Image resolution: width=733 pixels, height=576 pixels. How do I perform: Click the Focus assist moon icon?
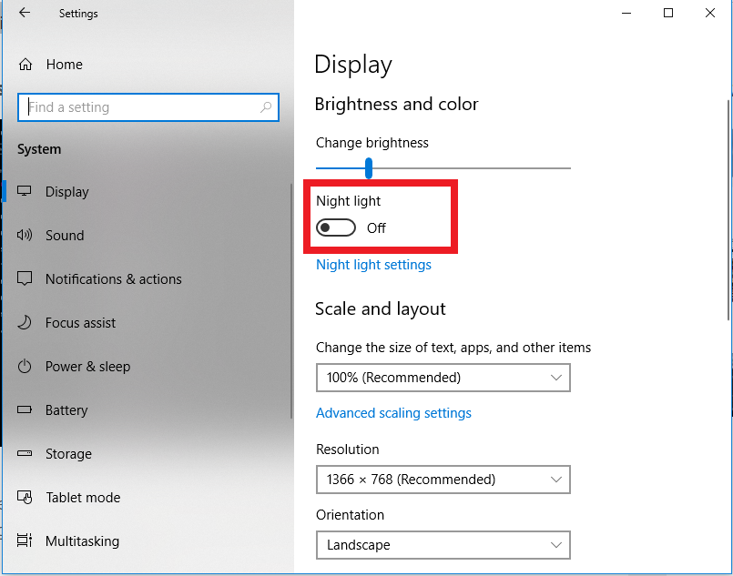(x=25, y=322)
